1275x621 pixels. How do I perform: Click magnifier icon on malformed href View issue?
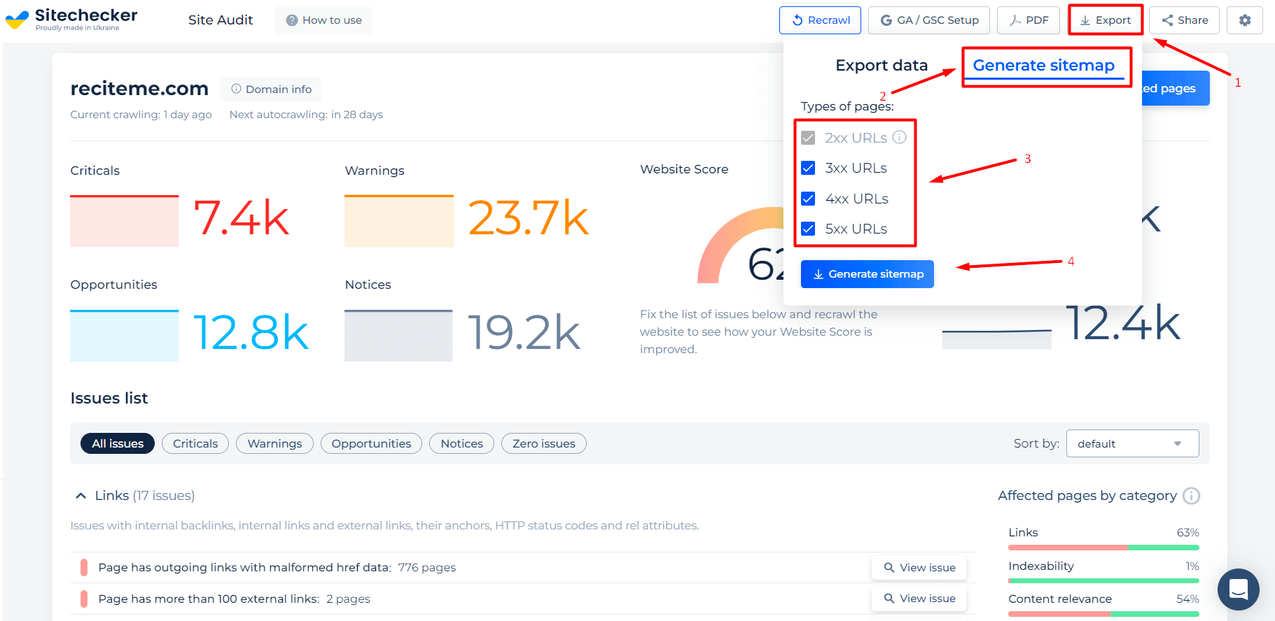889,567
